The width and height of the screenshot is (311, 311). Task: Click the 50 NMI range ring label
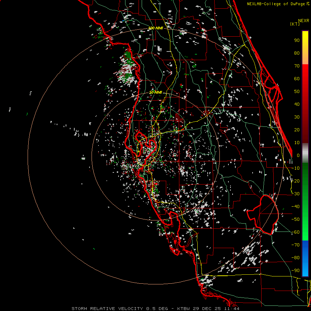155,92
